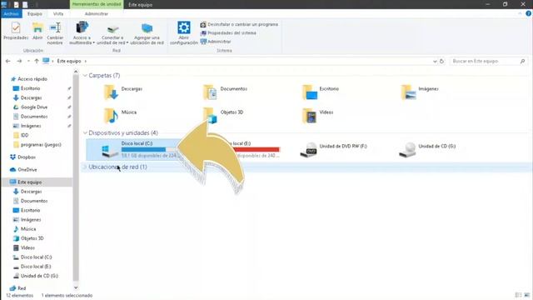The height and width of the screenshot is (300, 533).
Task: Open IDD folder in sidebar
Action: (x=24, y=135)
